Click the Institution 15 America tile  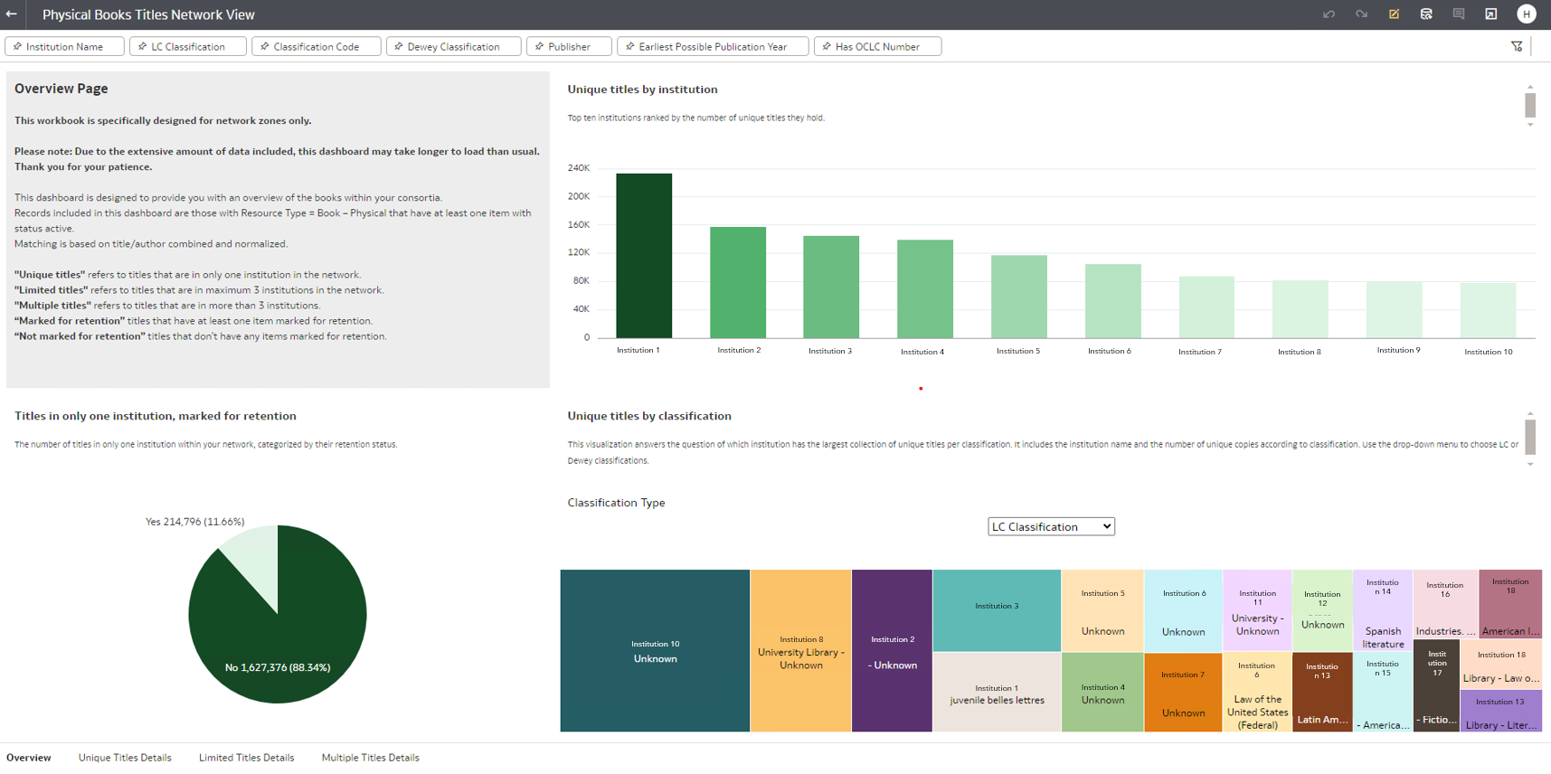pyautogui.click(x=1383, y=693)
